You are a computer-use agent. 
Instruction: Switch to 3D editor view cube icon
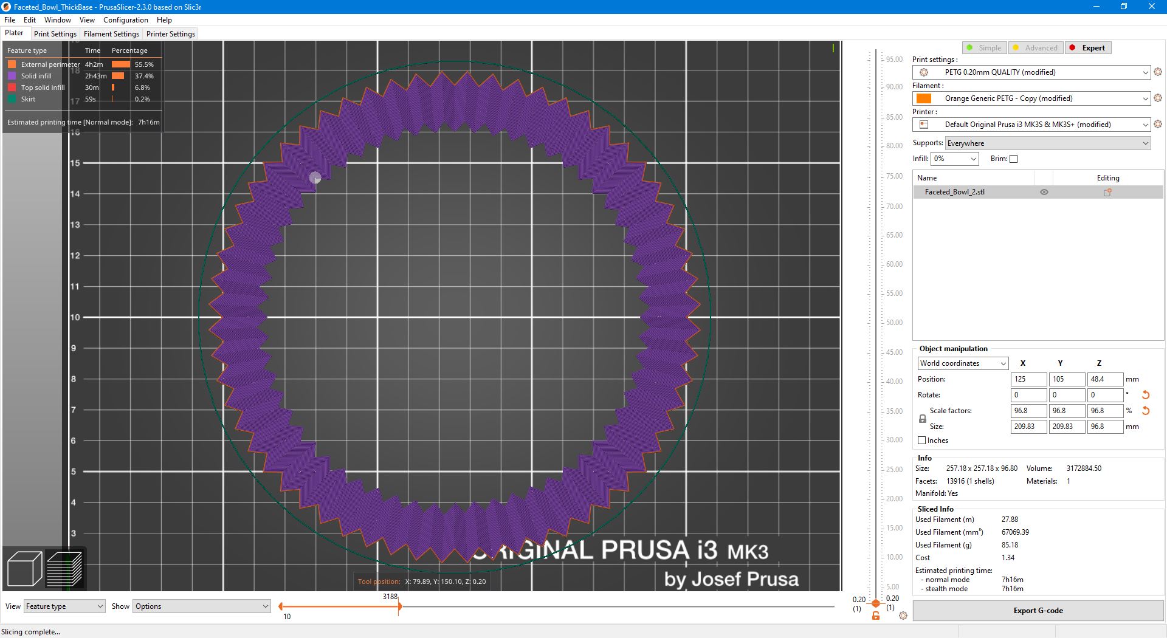coord(24,568)
